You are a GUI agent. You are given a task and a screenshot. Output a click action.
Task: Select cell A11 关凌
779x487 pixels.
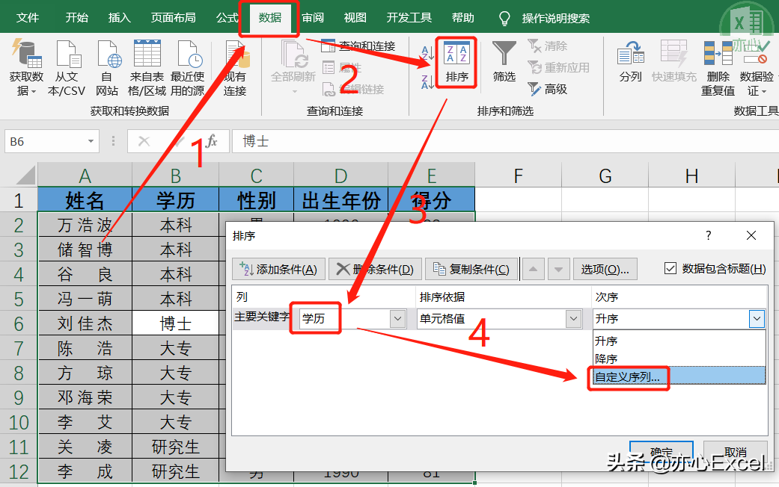tap(85, 447)
